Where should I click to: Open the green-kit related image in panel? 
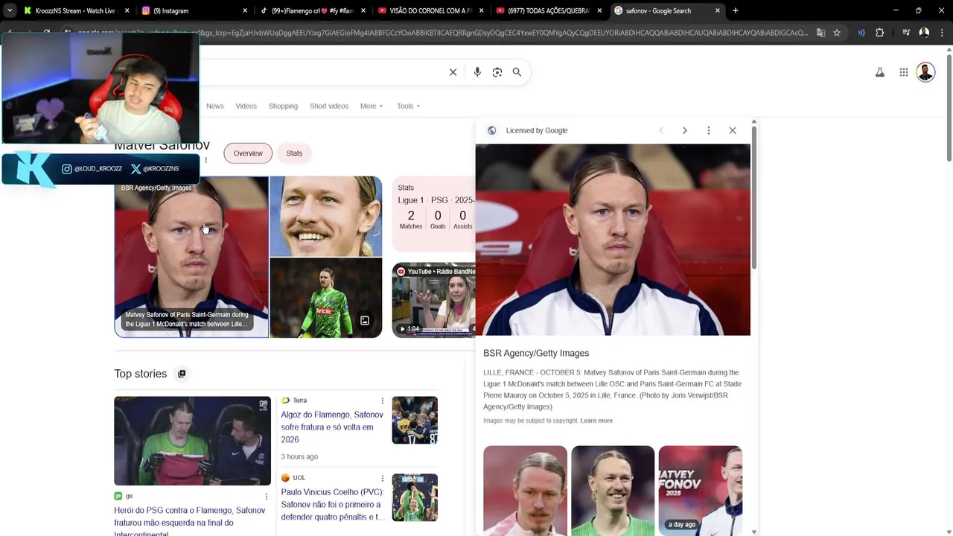pos(613,491)
